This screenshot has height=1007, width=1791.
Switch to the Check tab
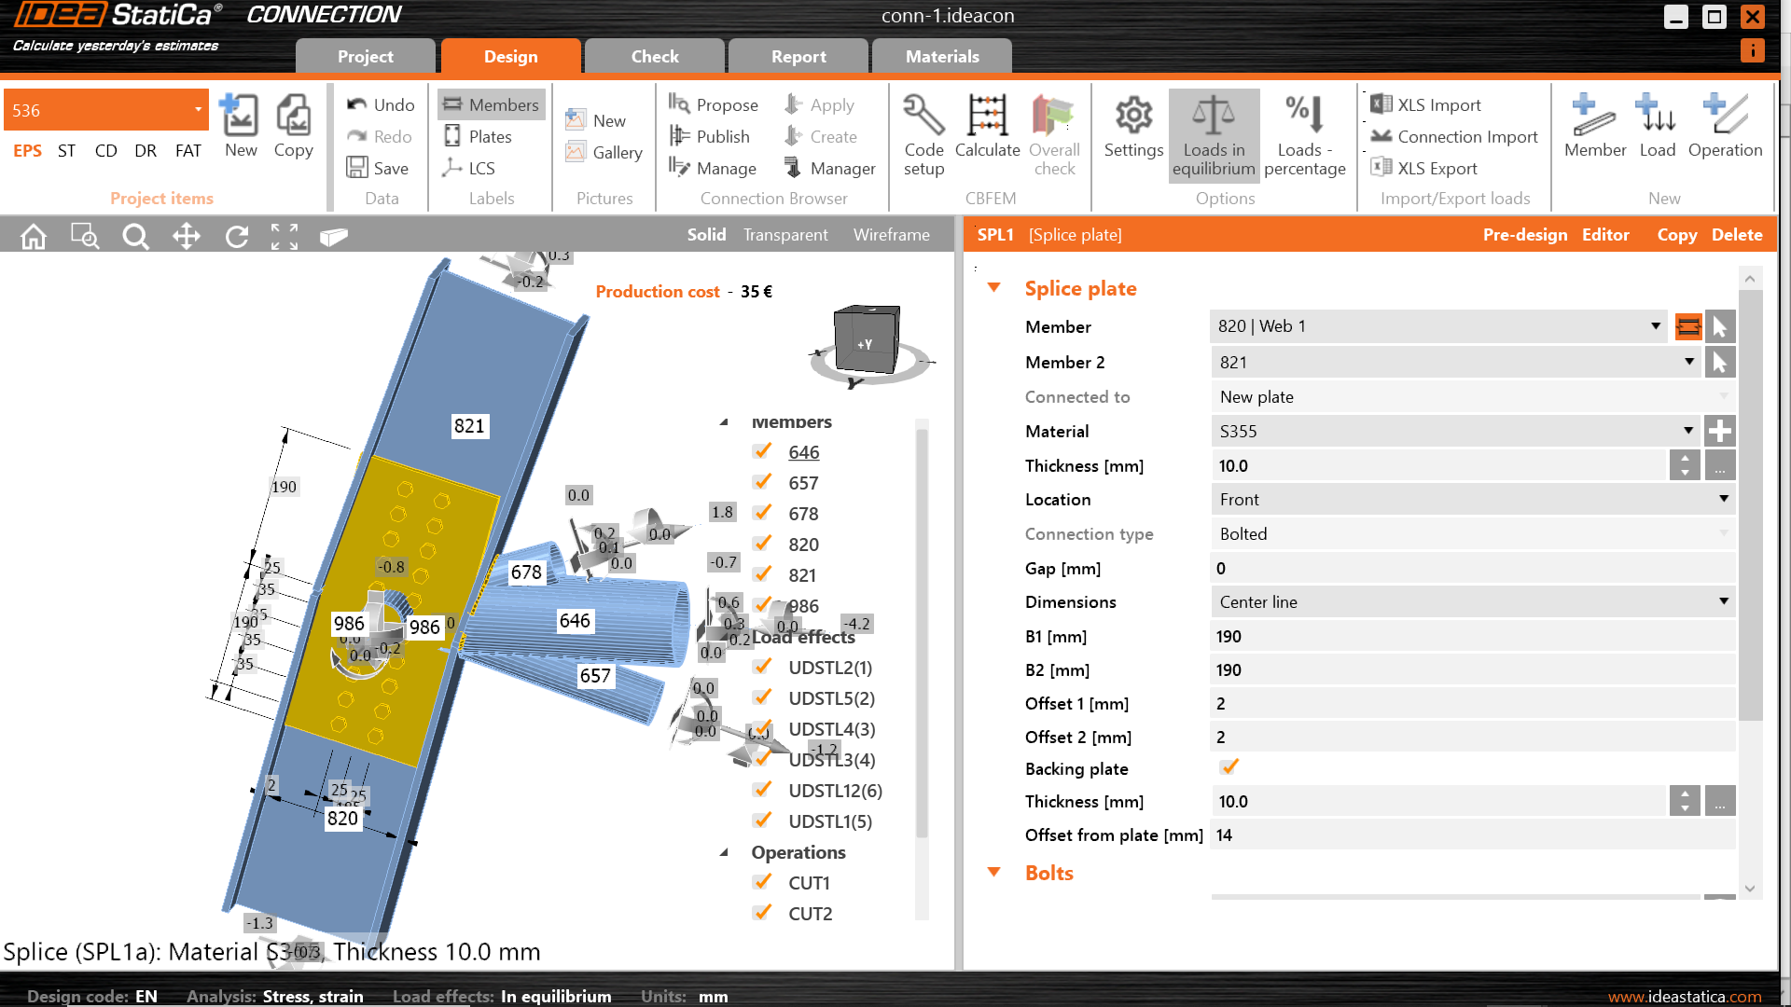655,56
